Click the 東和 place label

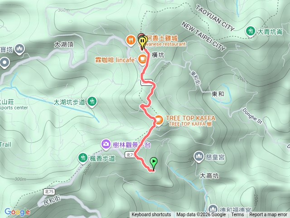218,94
